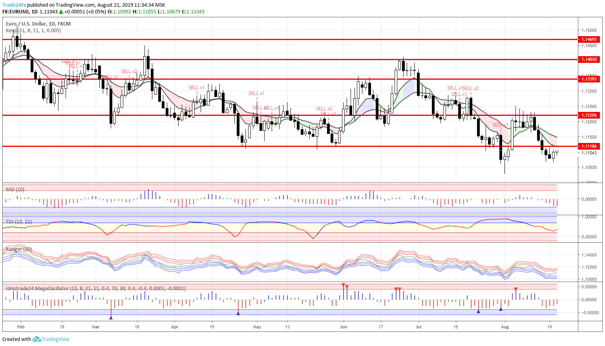Viewport: 605px width, 346px height.
Task: Click the Feb date on time axis
Action: pos(21,326)
